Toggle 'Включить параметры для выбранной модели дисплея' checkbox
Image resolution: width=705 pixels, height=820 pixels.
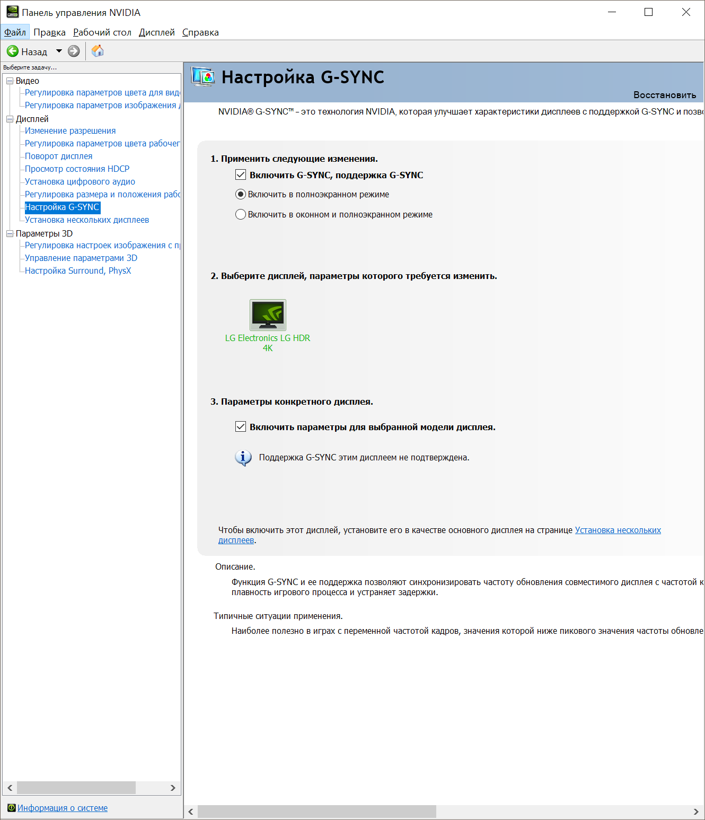tap(241, 427)
